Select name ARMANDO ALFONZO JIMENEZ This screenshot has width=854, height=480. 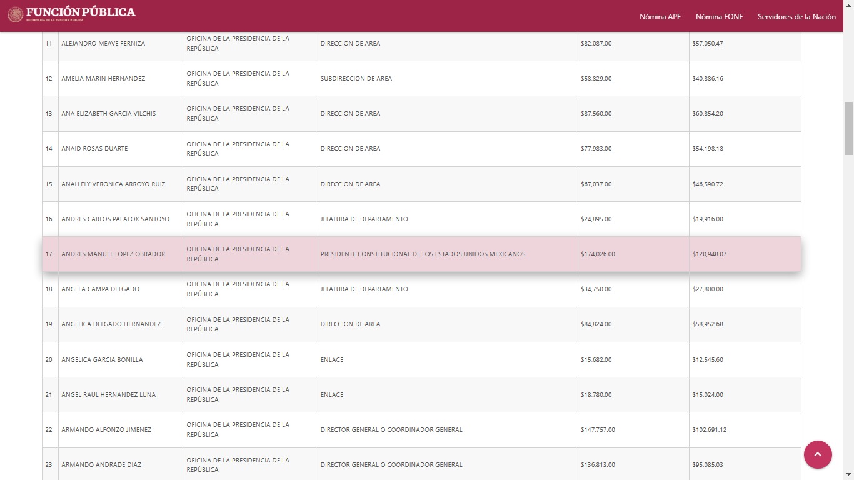click(x=106, y=430)
